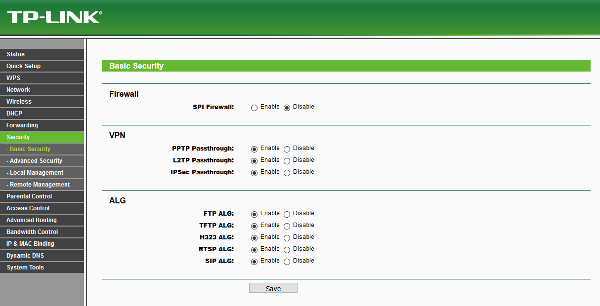
Task: Open the DHCP menu
Action: (x=42, y=114)
